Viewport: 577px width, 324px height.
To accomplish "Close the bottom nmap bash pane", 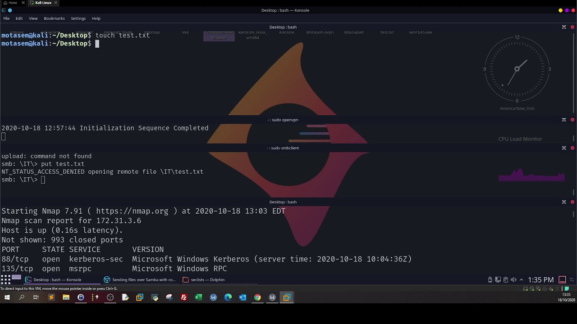I will coord(572,202).
